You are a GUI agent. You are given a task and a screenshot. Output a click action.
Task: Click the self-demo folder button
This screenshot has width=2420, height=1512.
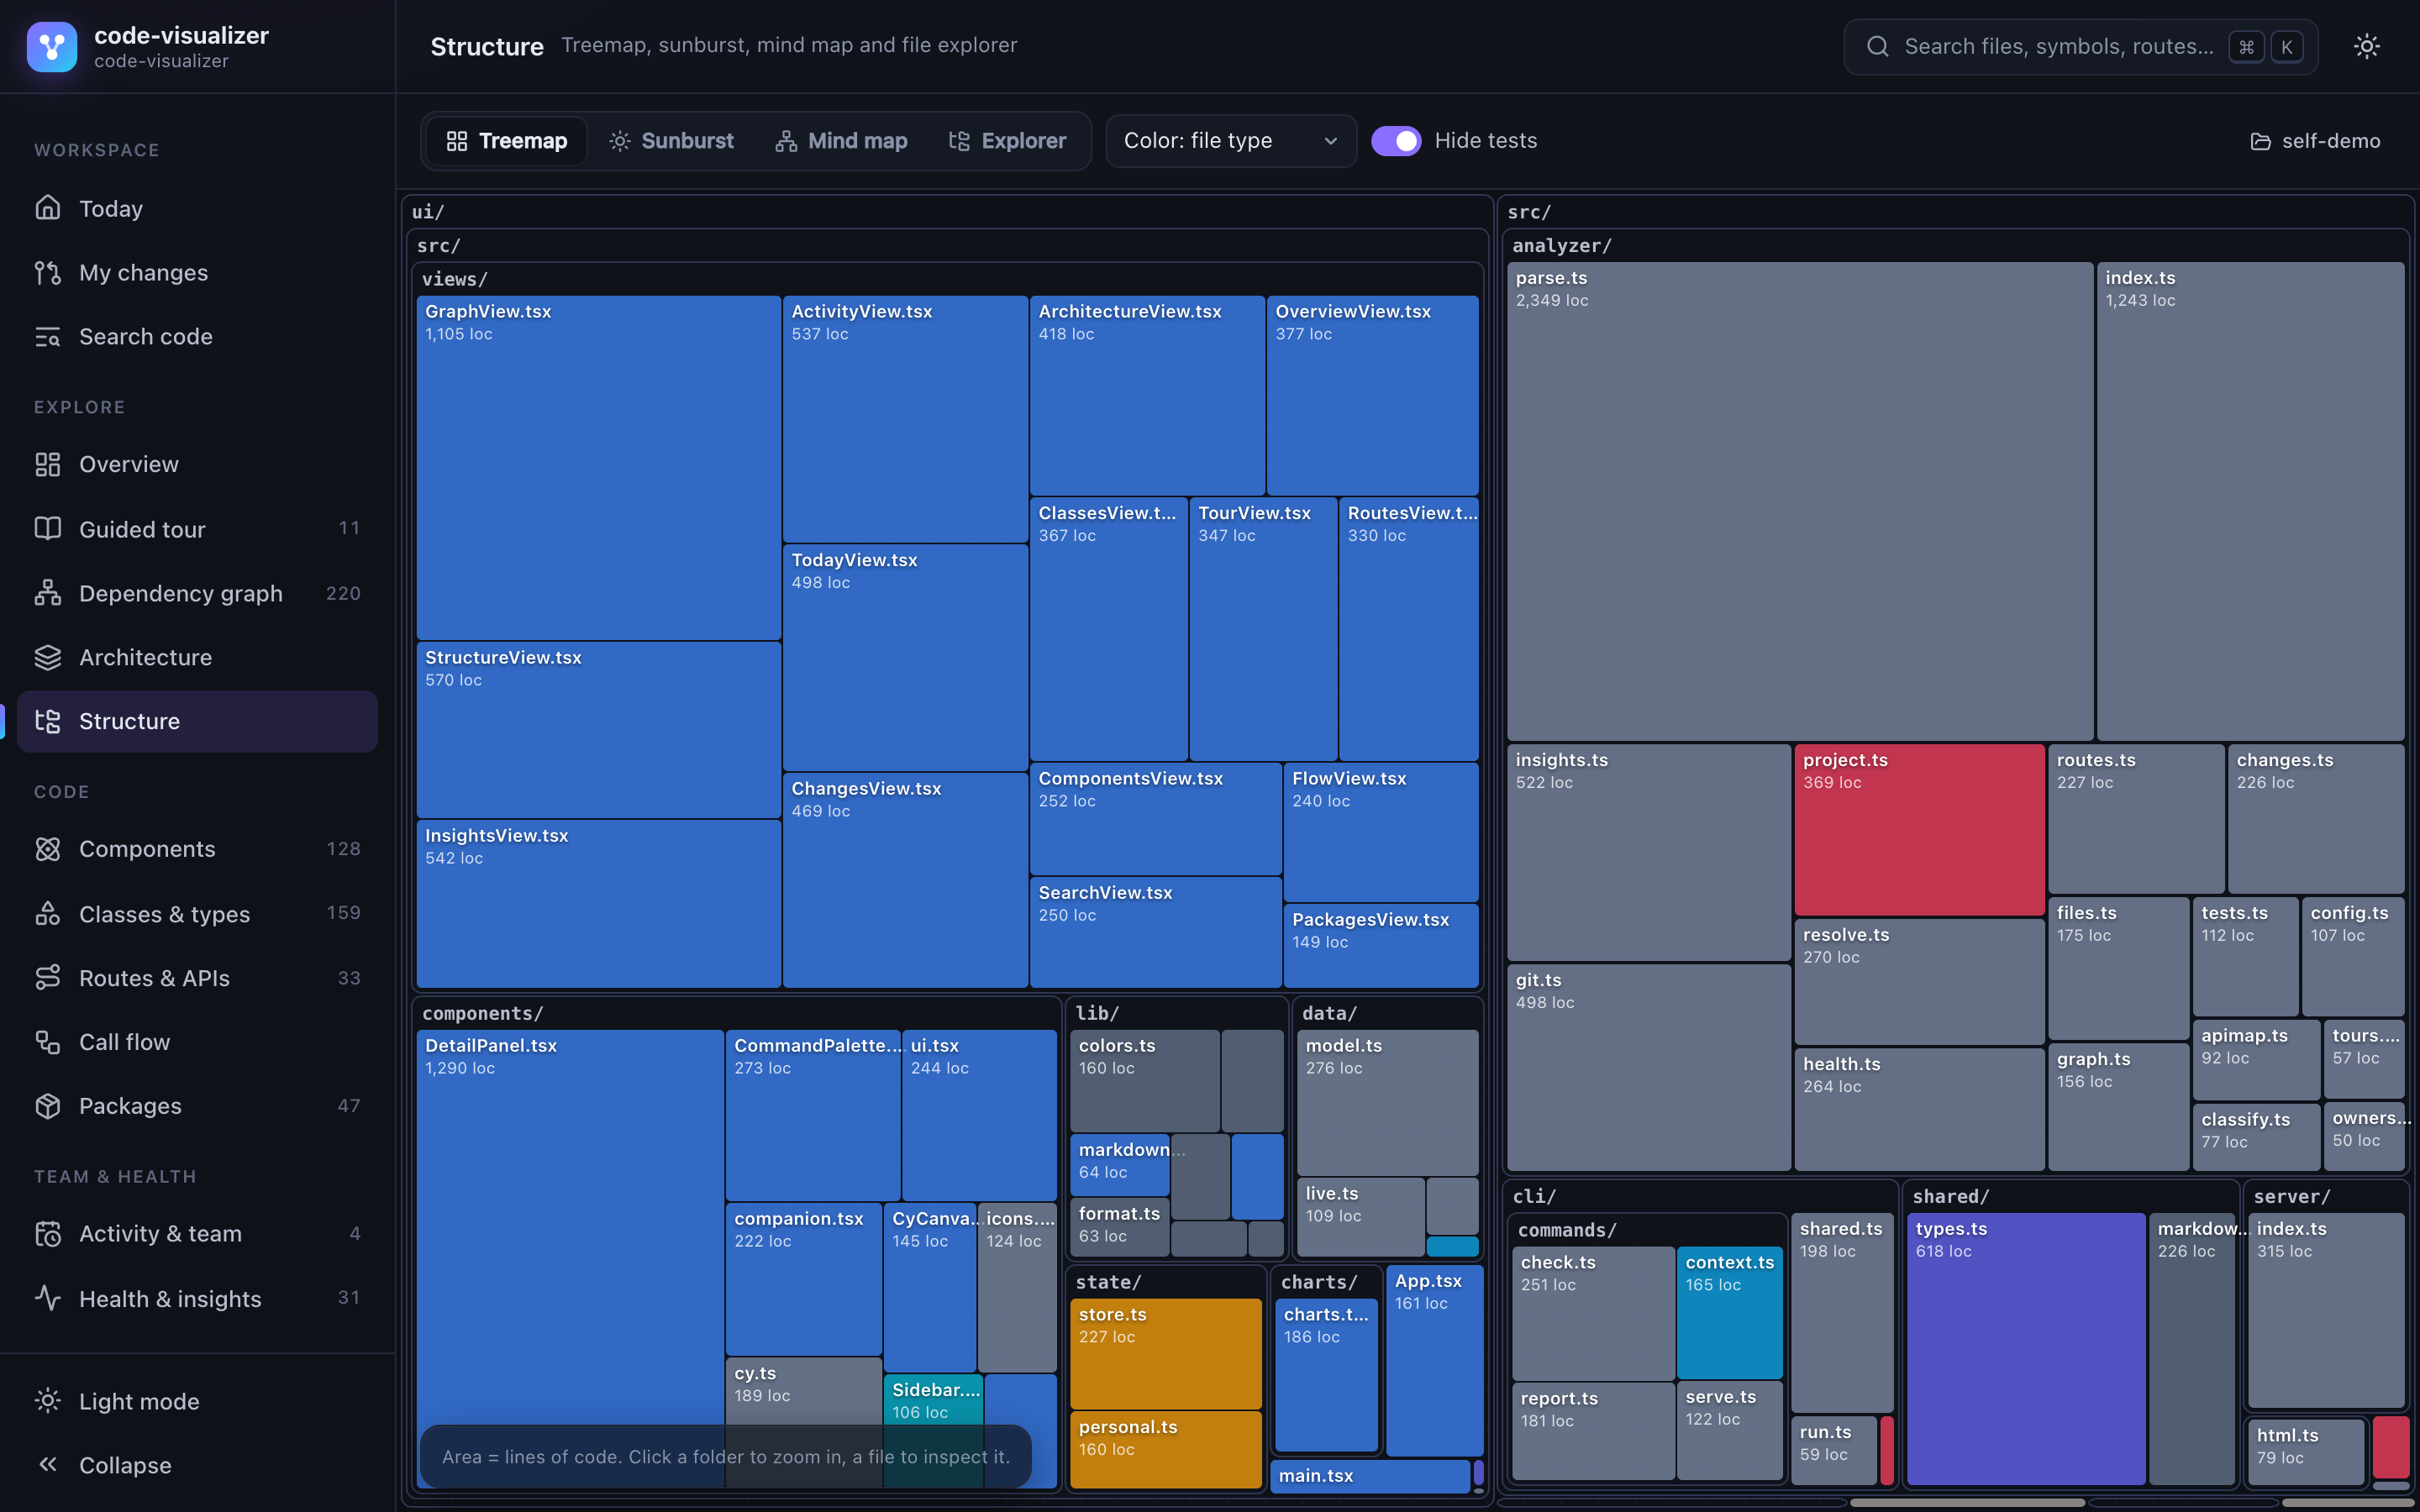2314,141
